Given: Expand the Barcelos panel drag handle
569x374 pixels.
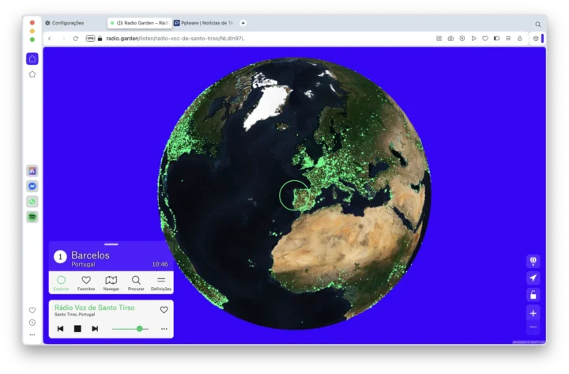Looking at the screenshot, I should pyautogui.click(x=111, y=244).
